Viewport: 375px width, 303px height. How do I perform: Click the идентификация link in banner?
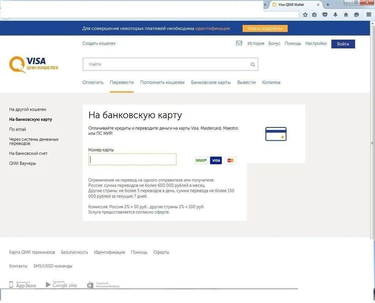212,28
